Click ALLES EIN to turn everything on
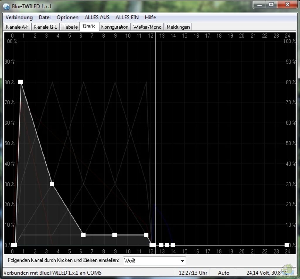Viewport: 300px width, 279px height. point(127,17)
